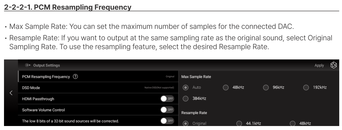This screenshot has width=342, height=130.
Task: Click the Output Settings arrow icon
Action: pyautogui.click(x=28, y=65)
